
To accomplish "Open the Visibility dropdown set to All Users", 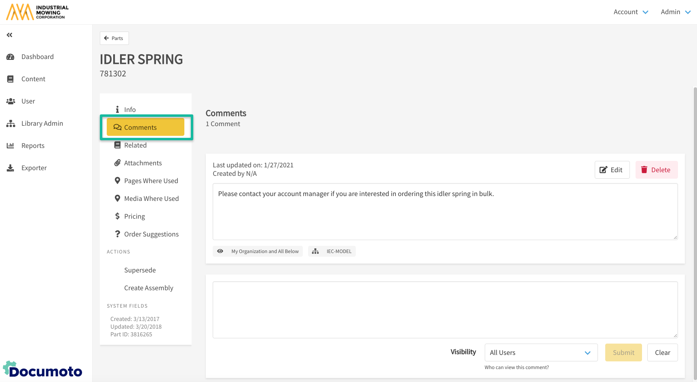I will 541,353.
